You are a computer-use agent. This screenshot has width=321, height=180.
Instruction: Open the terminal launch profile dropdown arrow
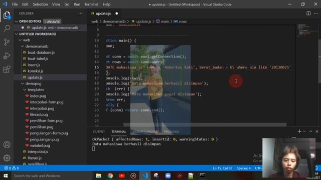[304, 131]
